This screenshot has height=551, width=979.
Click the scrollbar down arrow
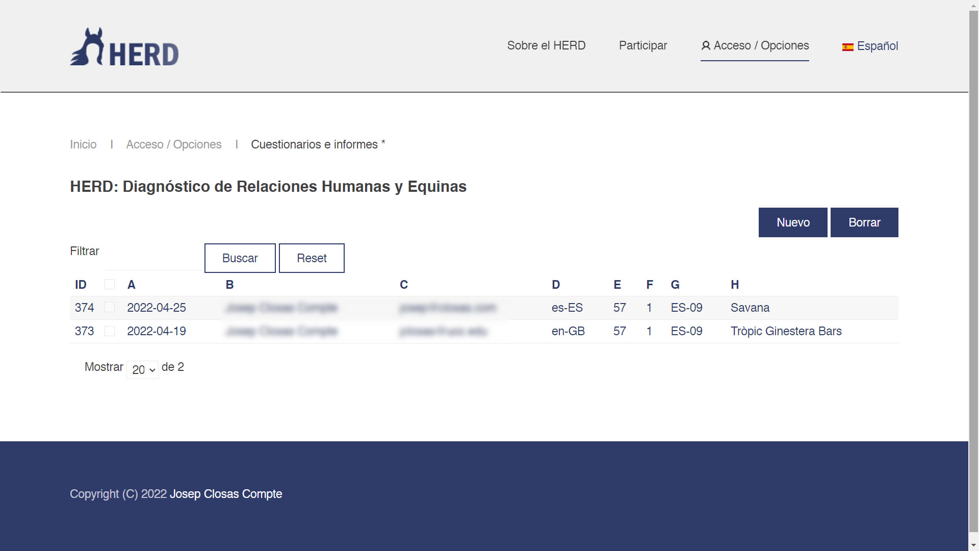(x=974, y=546)
